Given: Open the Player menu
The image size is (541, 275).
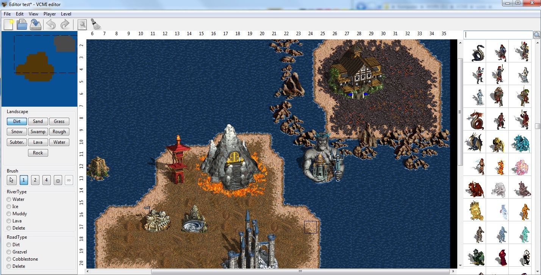Looking at the screenshot, I should tap(50, 14).
